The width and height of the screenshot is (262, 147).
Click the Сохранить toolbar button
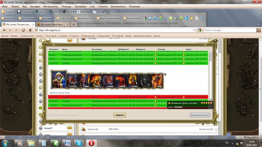pos(25,12)
